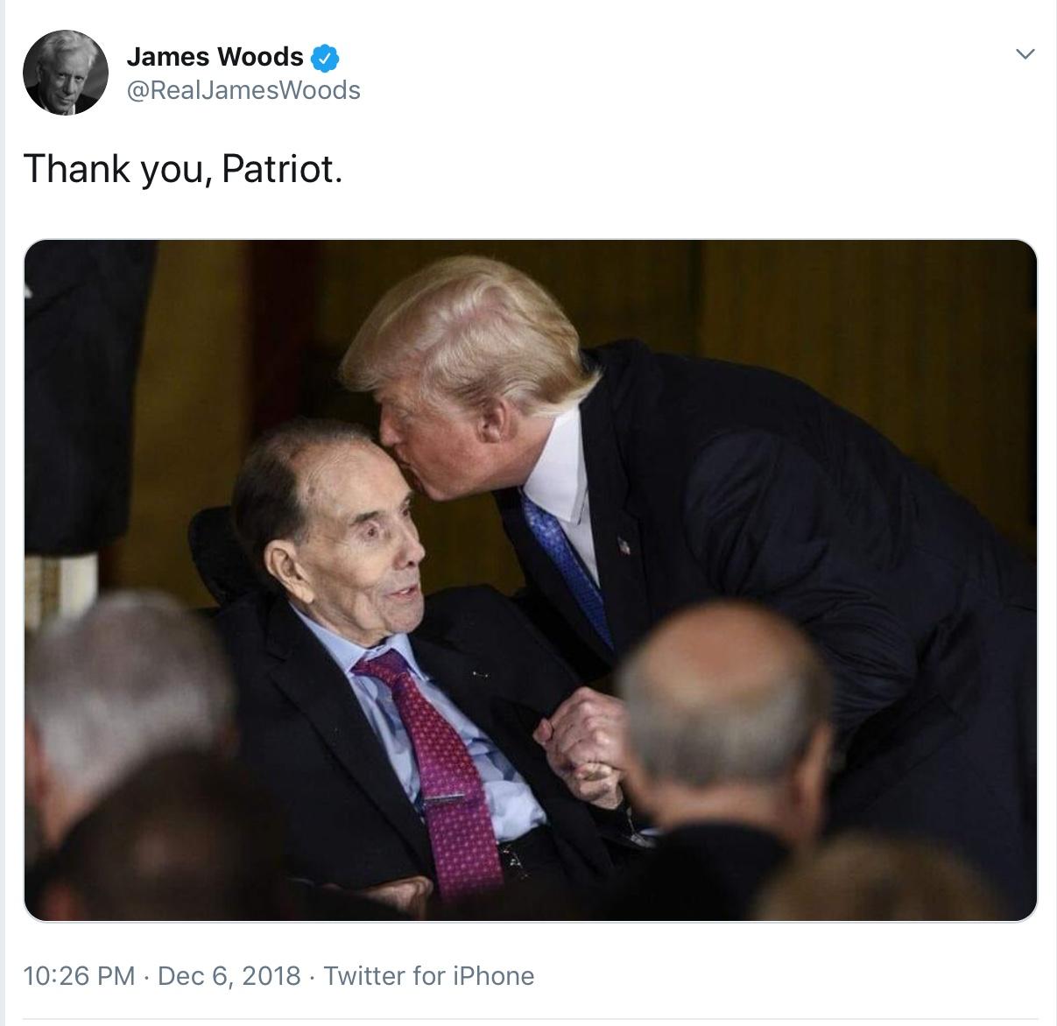Screen dimensions: 1057x1026
Task: Visit the @RealJamesWoods handle
Action: pos(243,90)
